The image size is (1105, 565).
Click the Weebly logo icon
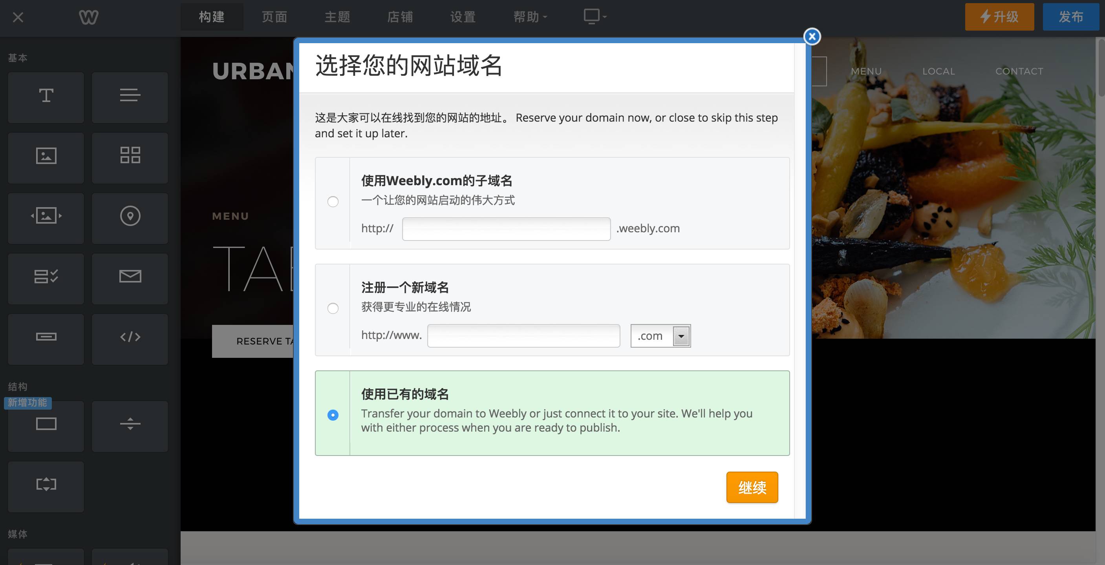(89, 17)
